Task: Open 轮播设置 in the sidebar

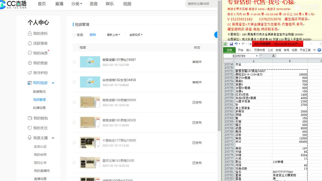Action: click(x=39, y=108)
